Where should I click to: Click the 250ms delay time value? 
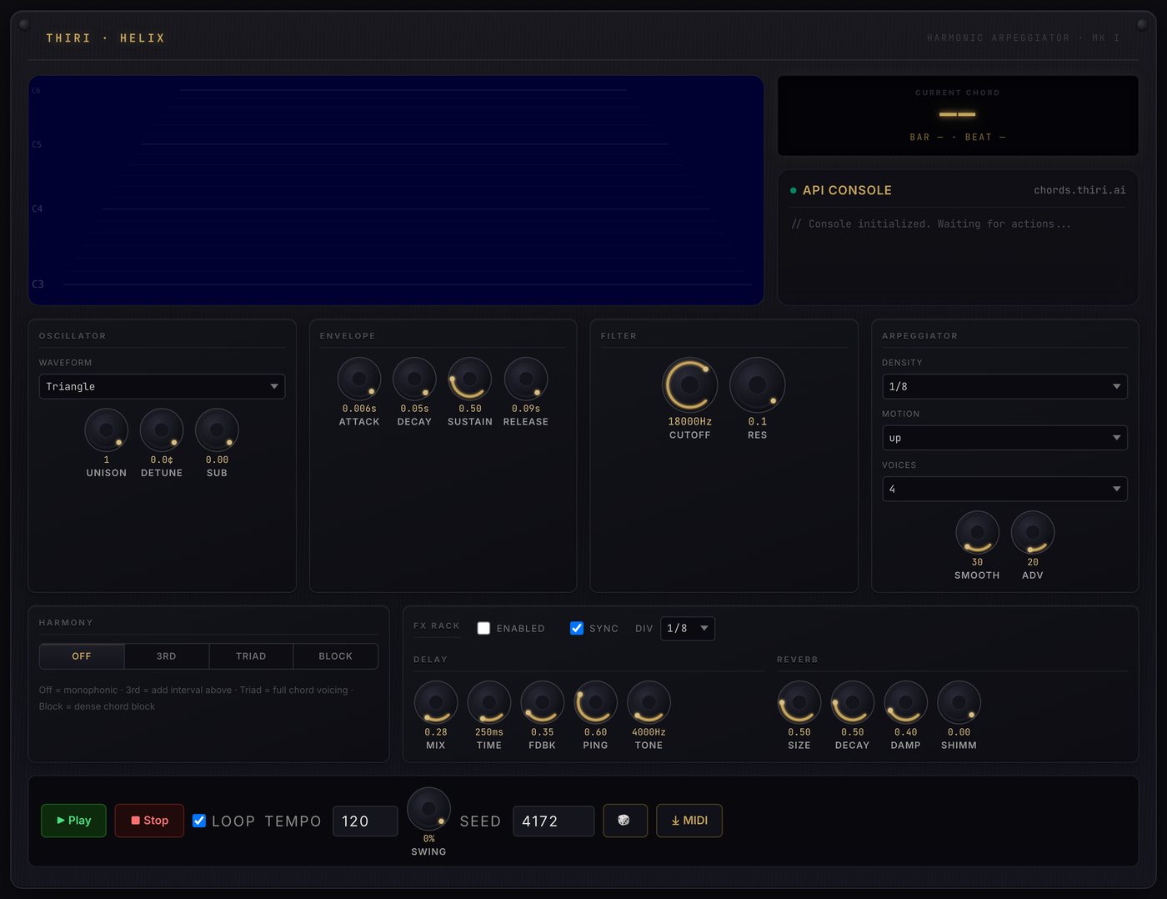[x=489, y=732]
